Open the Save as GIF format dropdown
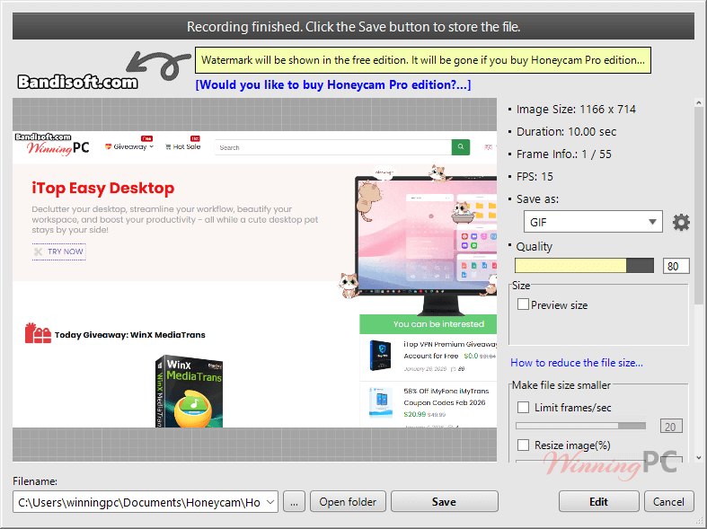Screen dimensions: 707x529 593,222
